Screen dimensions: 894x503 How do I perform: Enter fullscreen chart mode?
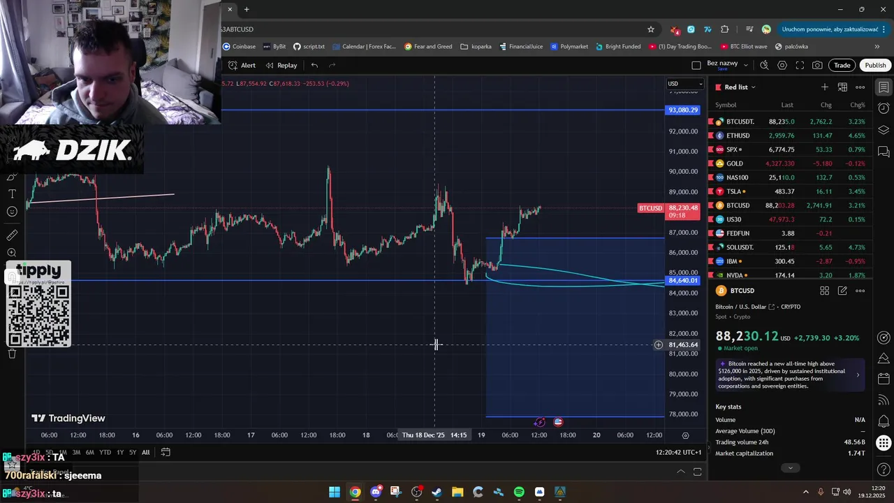[x=800, y=65]
